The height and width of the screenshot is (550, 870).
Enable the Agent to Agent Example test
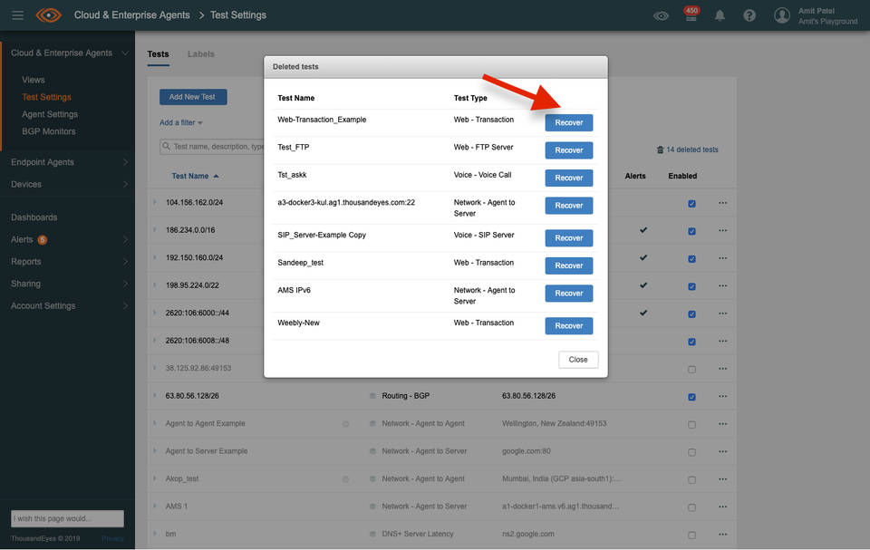pos(691,424)
